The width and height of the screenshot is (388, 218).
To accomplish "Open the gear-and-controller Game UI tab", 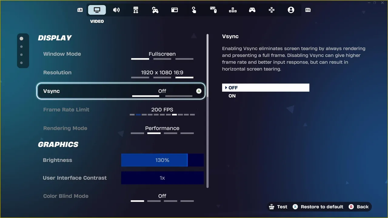I will (x=155, y=10).
